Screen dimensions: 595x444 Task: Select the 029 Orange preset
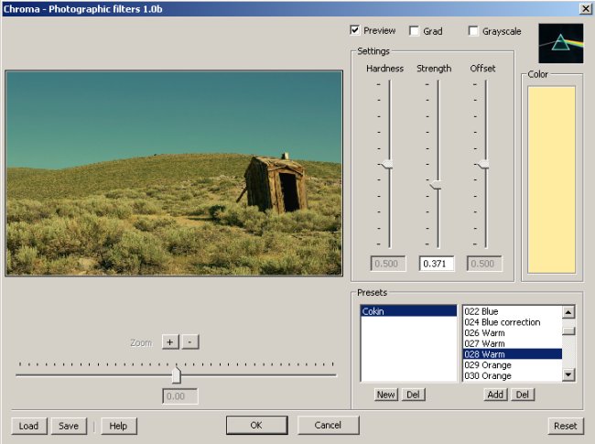[511, 365]
